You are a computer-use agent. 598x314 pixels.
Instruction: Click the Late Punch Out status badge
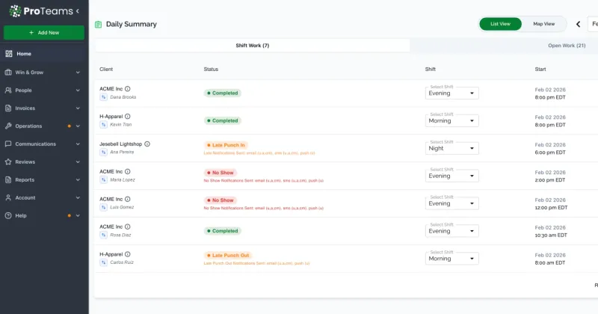228,255
